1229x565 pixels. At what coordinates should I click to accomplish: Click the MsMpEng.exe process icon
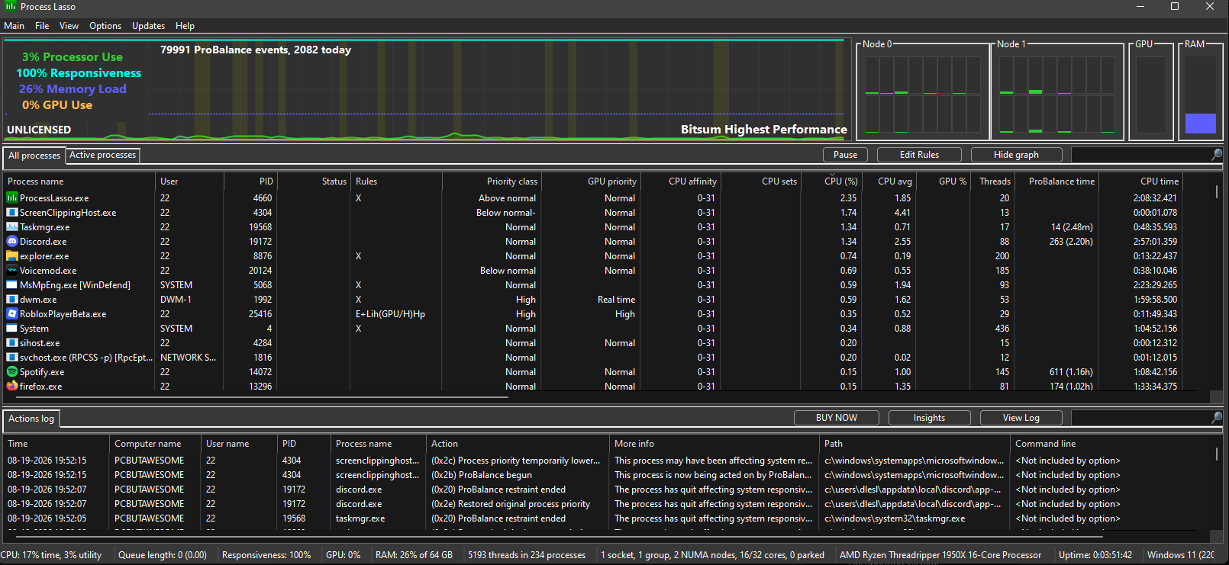(12, 285)
